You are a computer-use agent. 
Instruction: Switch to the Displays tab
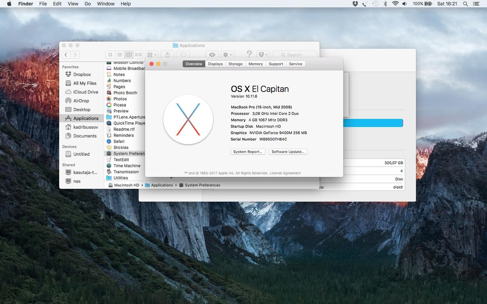(215, 64)
